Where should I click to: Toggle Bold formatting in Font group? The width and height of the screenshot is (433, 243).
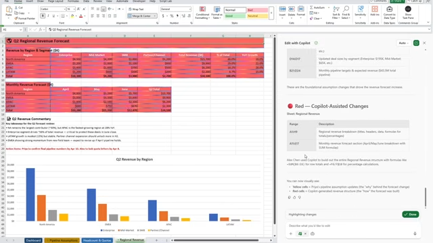point(43,16)
